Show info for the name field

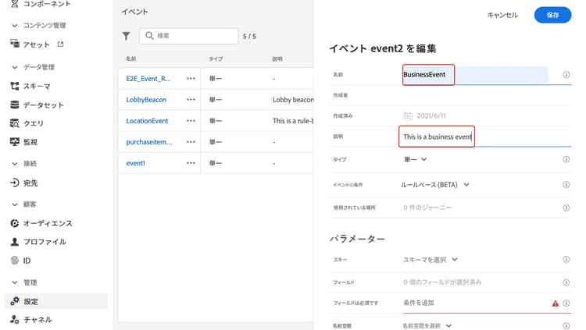tap(566, 75)
